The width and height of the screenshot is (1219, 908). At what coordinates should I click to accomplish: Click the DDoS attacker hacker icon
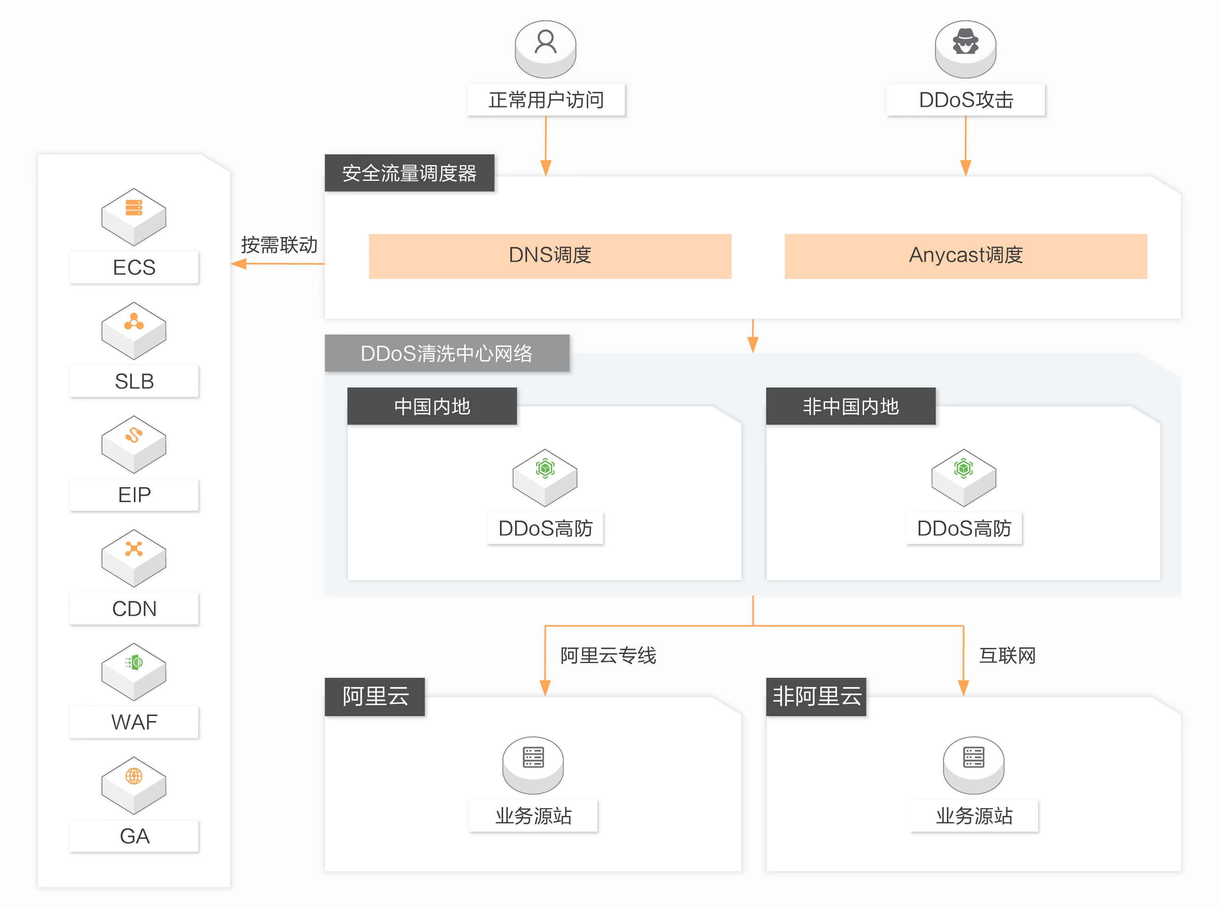(x=965, y=48)
